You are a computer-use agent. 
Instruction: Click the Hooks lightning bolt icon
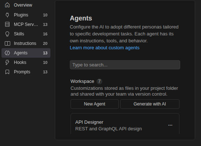(7, 62)
